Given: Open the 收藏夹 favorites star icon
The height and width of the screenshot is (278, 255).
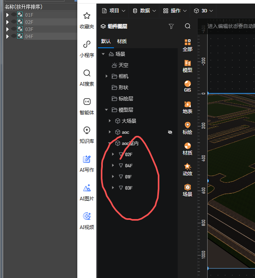Looking at the screenshot, I should click(86, 16).
